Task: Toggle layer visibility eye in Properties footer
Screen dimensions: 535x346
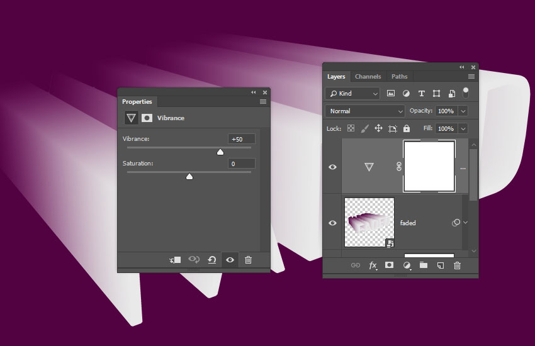Action: [230, 260]
